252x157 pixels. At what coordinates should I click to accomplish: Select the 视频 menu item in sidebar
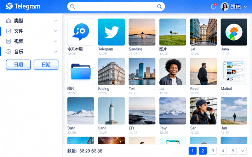(x=19, y=41)
